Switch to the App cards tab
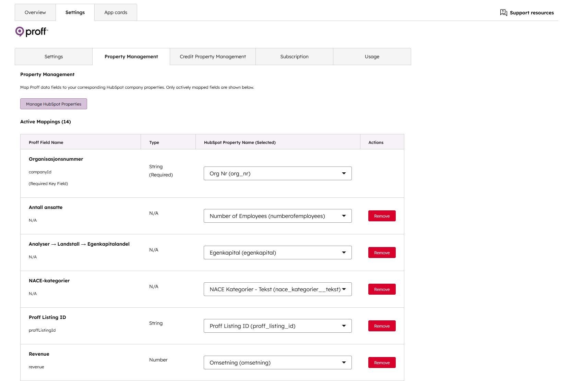The width and height of the screenshot is (572, 381). click(116, 12)
